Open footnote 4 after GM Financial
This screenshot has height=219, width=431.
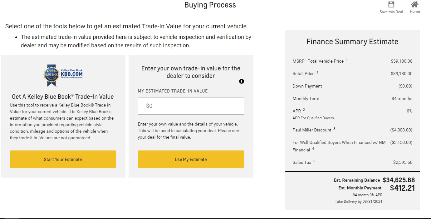click(x=313, y=149)
